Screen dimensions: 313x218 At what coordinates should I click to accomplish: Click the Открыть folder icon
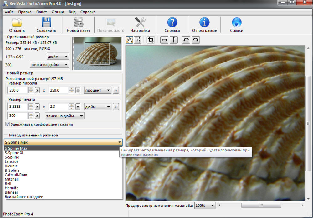click(17, 22)
